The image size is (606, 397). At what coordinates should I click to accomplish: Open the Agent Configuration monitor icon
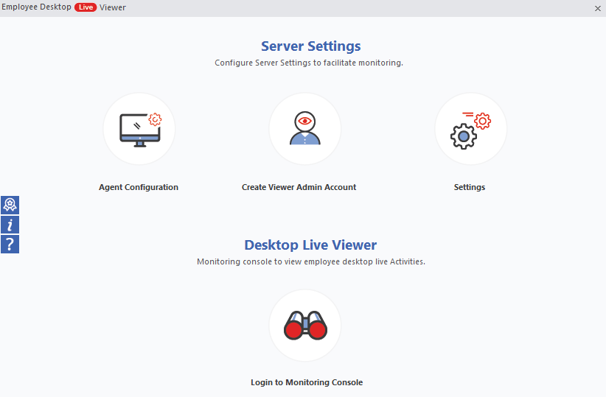139,129
